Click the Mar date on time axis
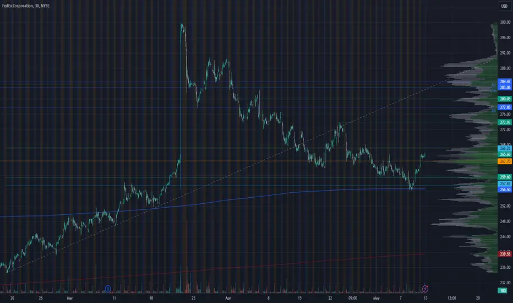Viewport: 513px width, 303px height. pyautogui.click(x=70, y=298)
